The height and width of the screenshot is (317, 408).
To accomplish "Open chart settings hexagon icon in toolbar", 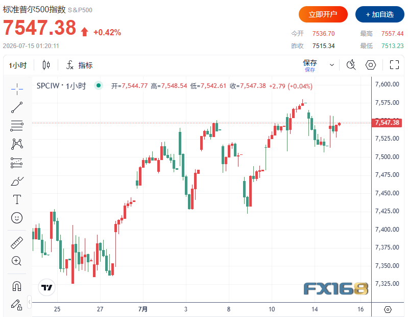I will [x=371, y=65].
